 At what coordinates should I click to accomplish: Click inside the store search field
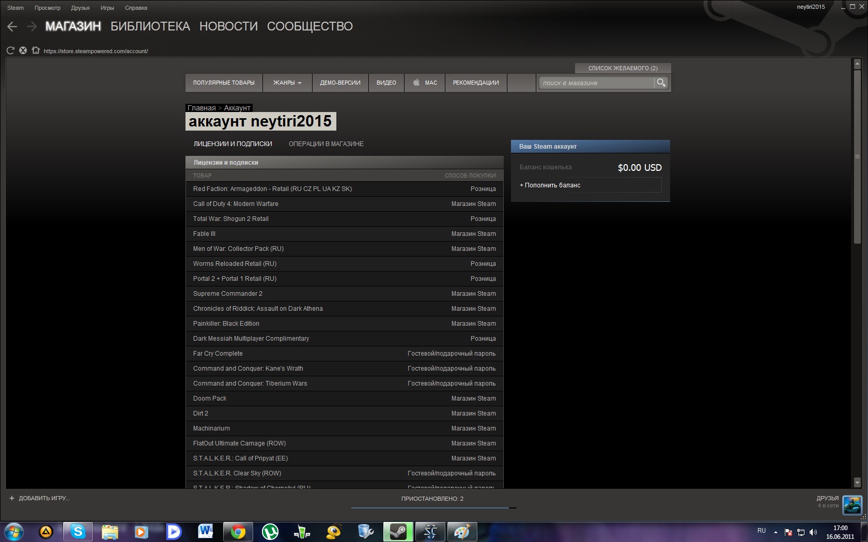(596, 83)
